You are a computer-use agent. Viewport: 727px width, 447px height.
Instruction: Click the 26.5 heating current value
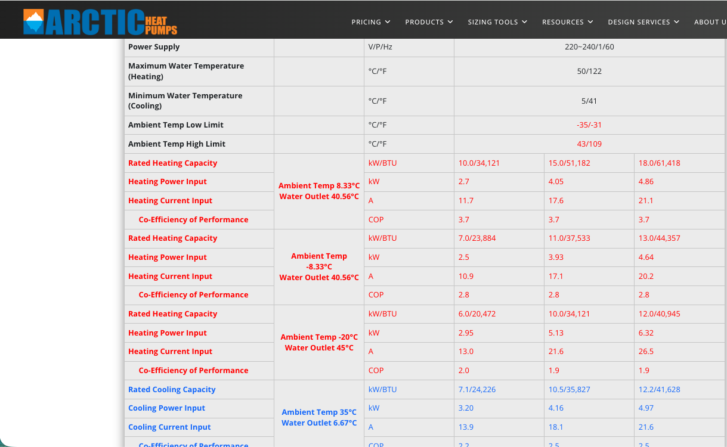[646, 352]
